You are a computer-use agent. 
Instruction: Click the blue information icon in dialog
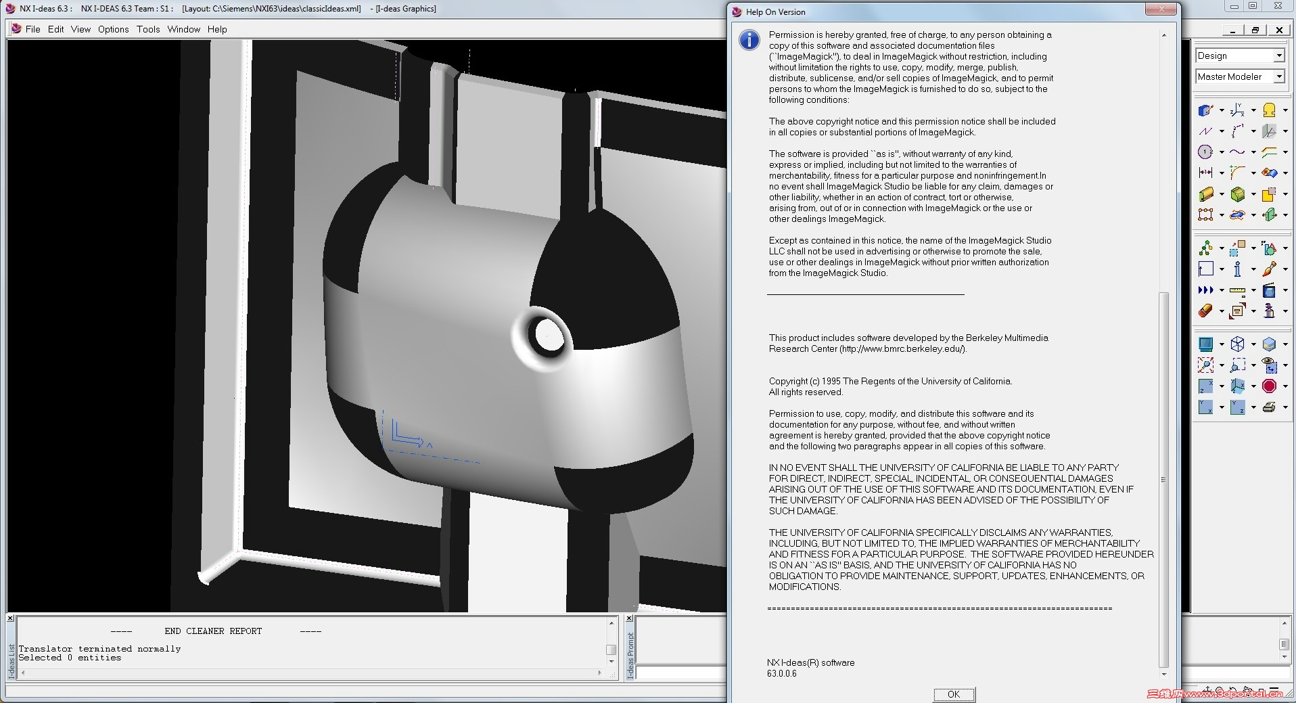pos(749,40)
